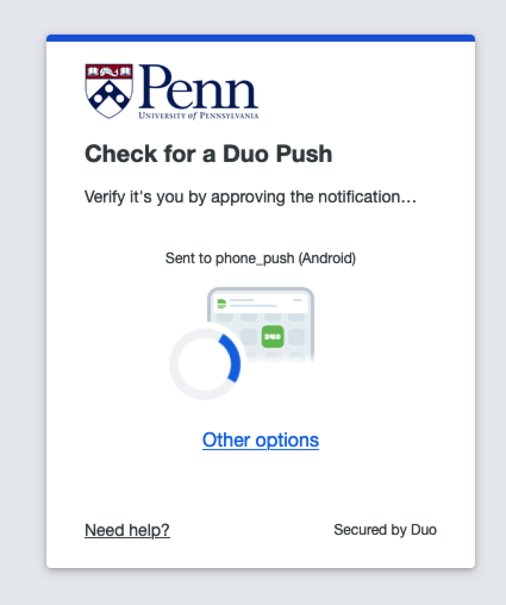Click the Verify it's you instruction text
Viewport: 506px width, 605px height.
250,197
